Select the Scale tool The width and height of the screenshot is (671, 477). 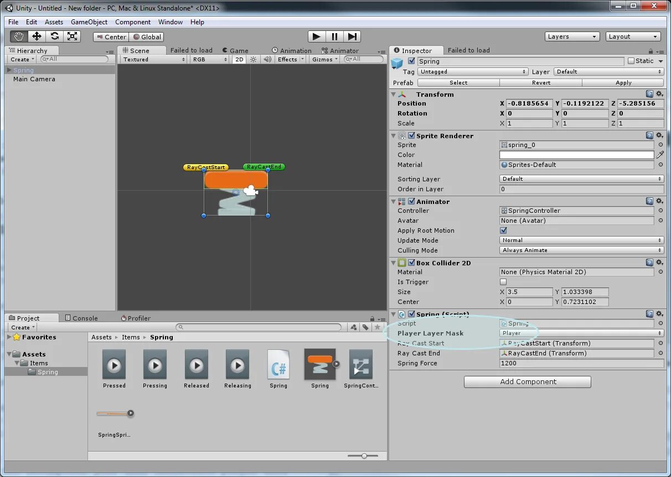pyautogui.click(x=72, y=36)
